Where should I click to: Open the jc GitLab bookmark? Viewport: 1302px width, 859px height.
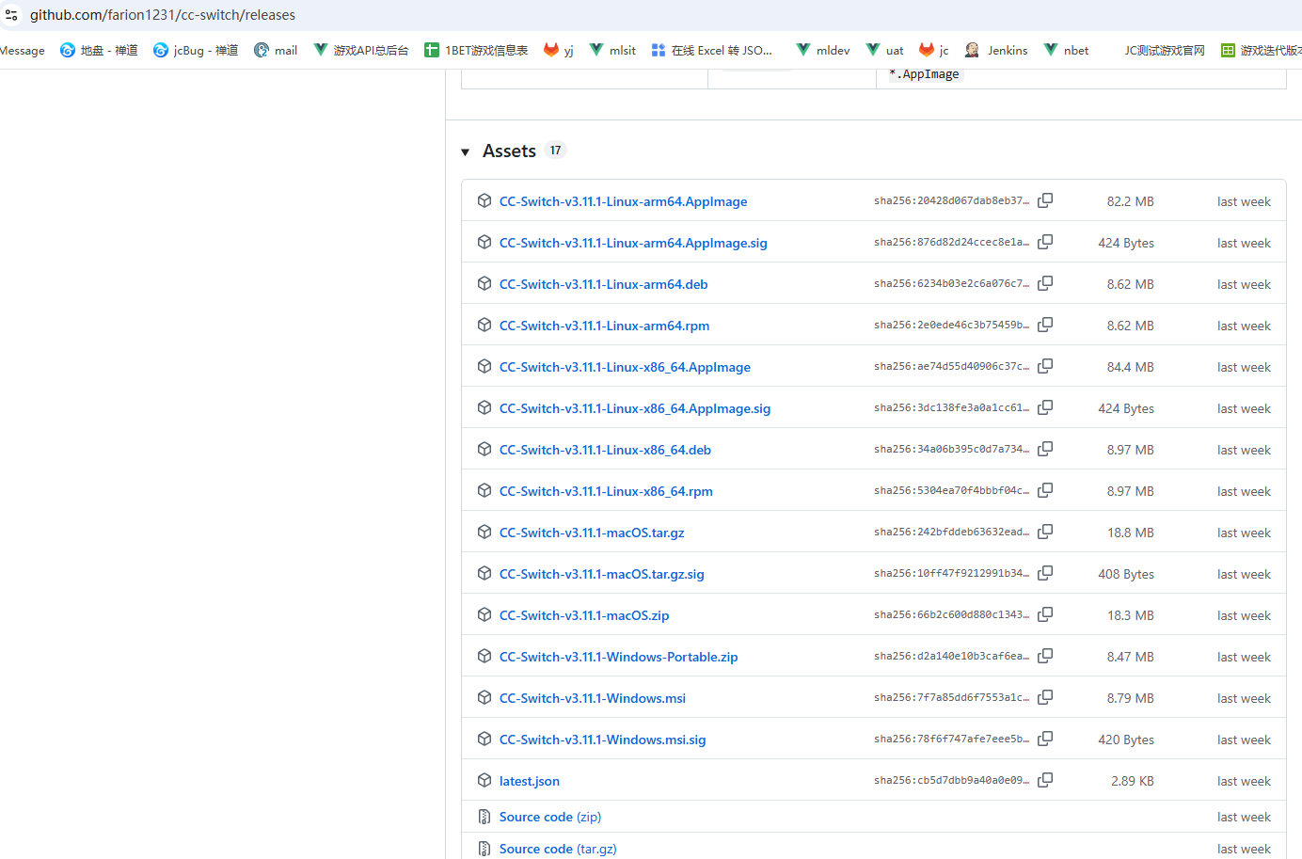coord(934,50)
